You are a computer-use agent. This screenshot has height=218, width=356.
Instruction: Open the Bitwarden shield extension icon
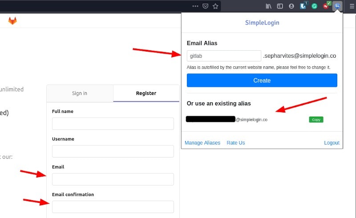[x=303, y=6]
